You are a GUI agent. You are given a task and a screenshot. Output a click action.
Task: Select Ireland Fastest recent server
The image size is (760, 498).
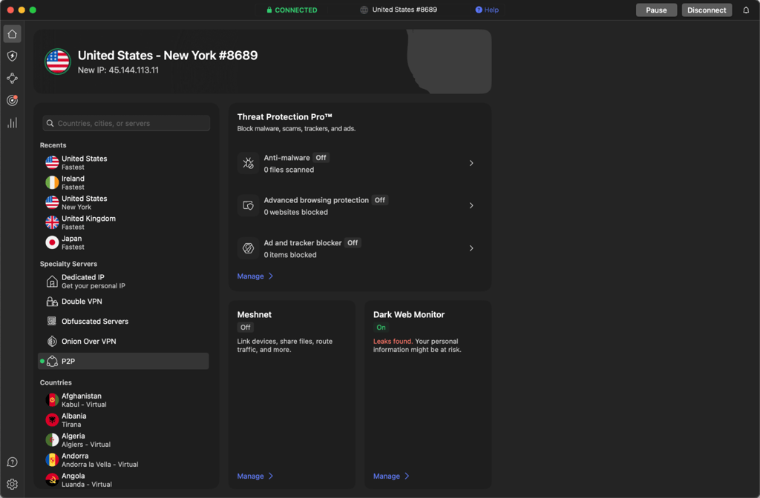pos(124,182)
